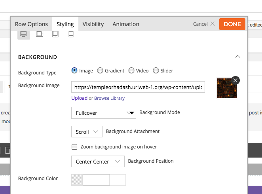Open the Center Center position dropdown
The image size is (262, 194).
tap(97, 162)
